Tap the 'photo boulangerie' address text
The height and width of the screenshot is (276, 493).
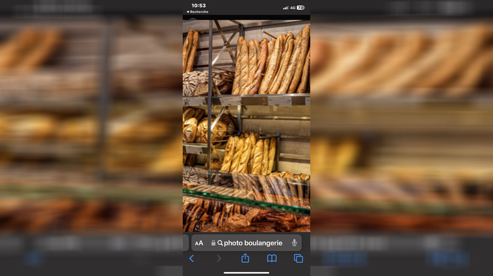[253, 243]
